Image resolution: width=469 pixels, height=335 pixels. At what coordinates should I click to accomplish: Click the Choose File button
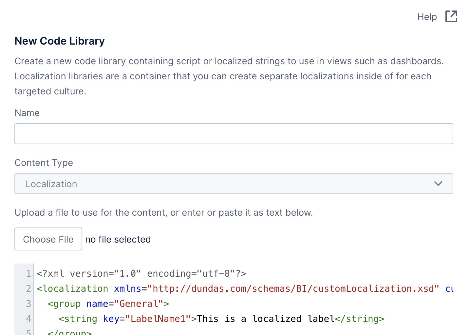pyautogui.click(x=48, y=239)
